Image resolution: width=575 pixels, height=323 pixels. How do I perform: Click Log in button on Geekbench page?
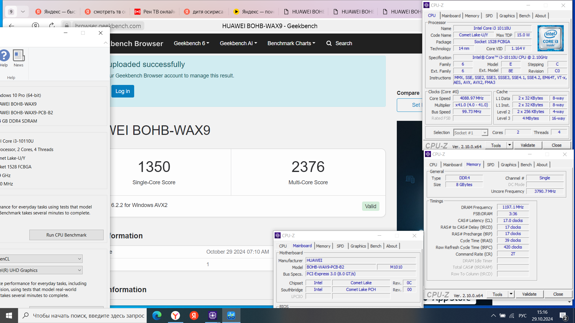click(123, 91)
